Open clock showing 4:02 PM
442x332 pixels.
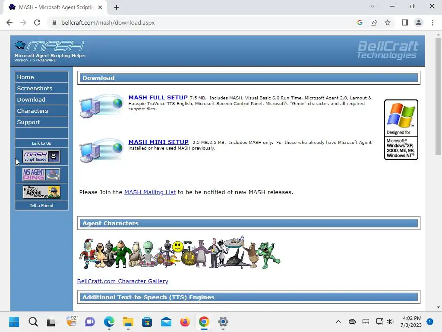[411, 322]
